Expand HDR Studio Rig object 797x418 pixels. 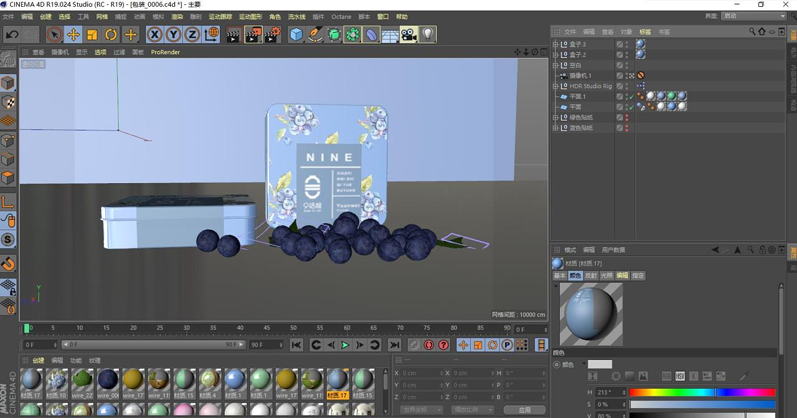click(x=555, y=86)
